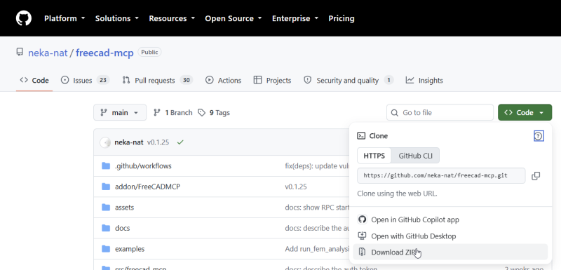Image resolution: width=561 pixels, height=270 pixels.
Task: Open clone help question mark icon
Action: tap(539, 136)
